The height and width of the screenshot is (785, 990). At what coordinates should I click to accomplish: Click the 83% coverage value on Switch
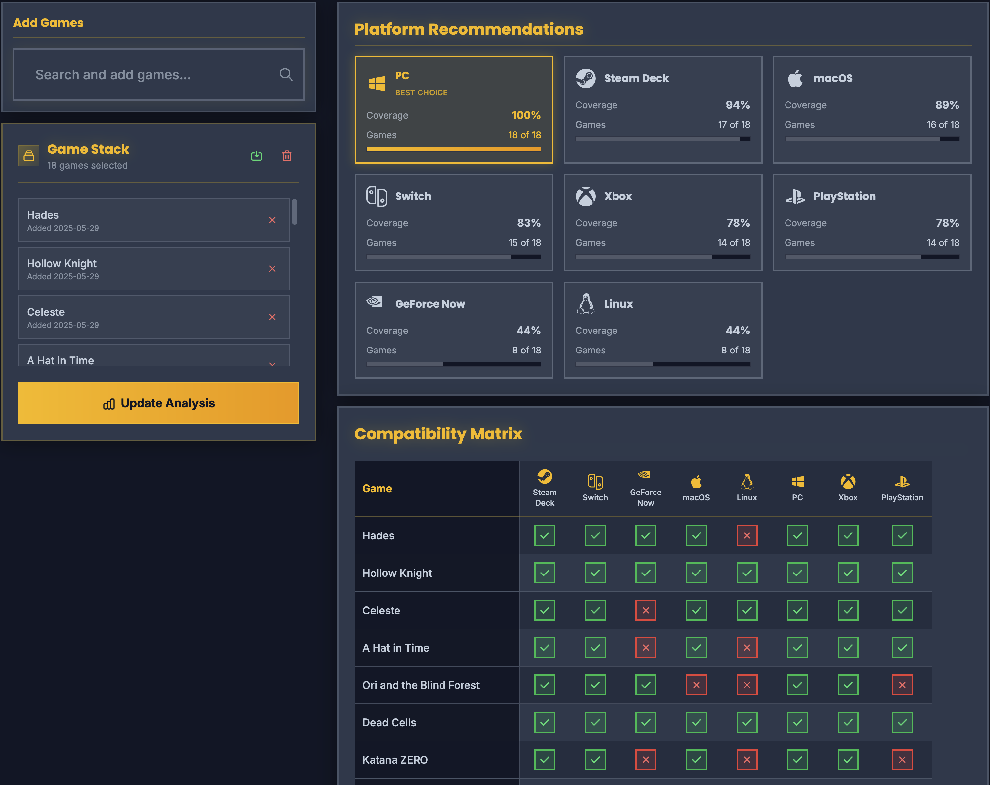tap(528, 223)
